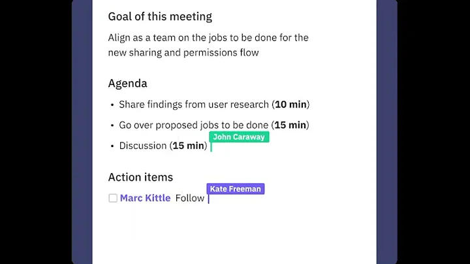Screen dimensions: 470x264
Task: Click 'Align as a team' paragraph
Action: pyautogui.click(x=208, y=37)
